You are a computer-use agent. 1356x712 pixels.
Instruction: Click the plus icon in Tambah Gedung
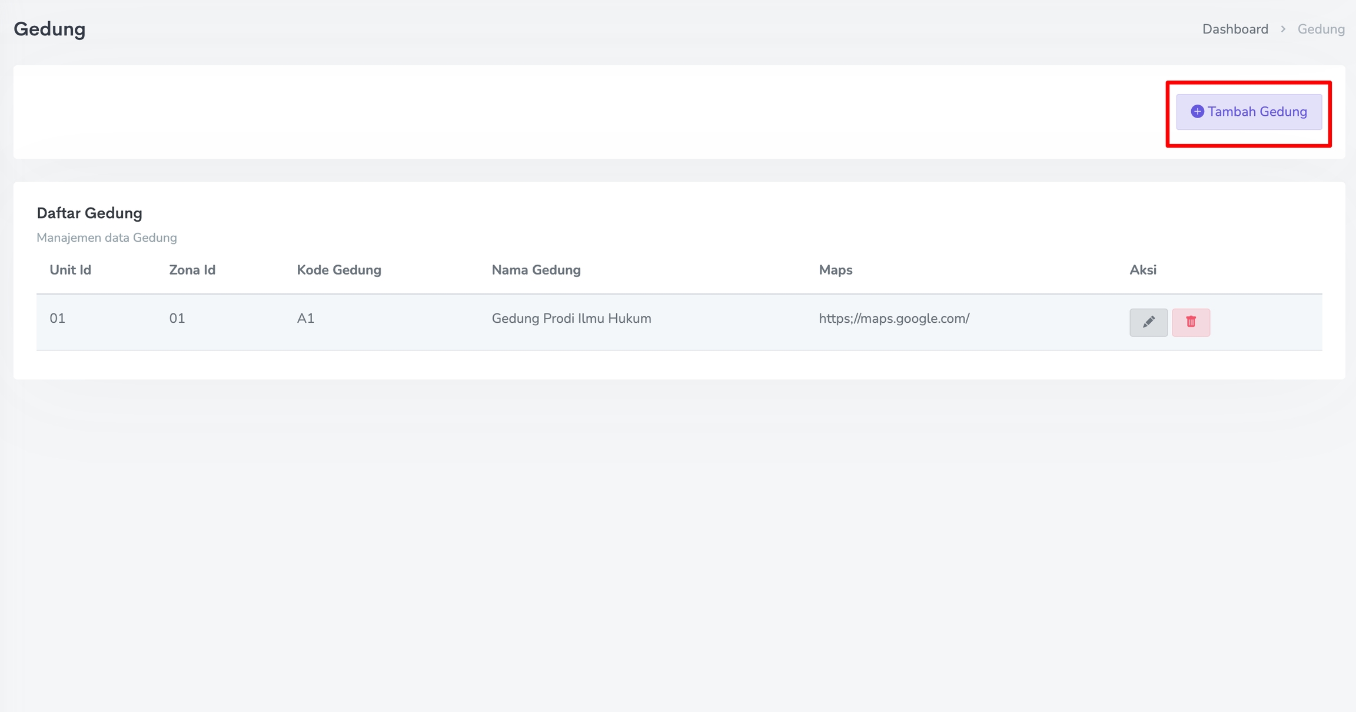[1197, 112]
